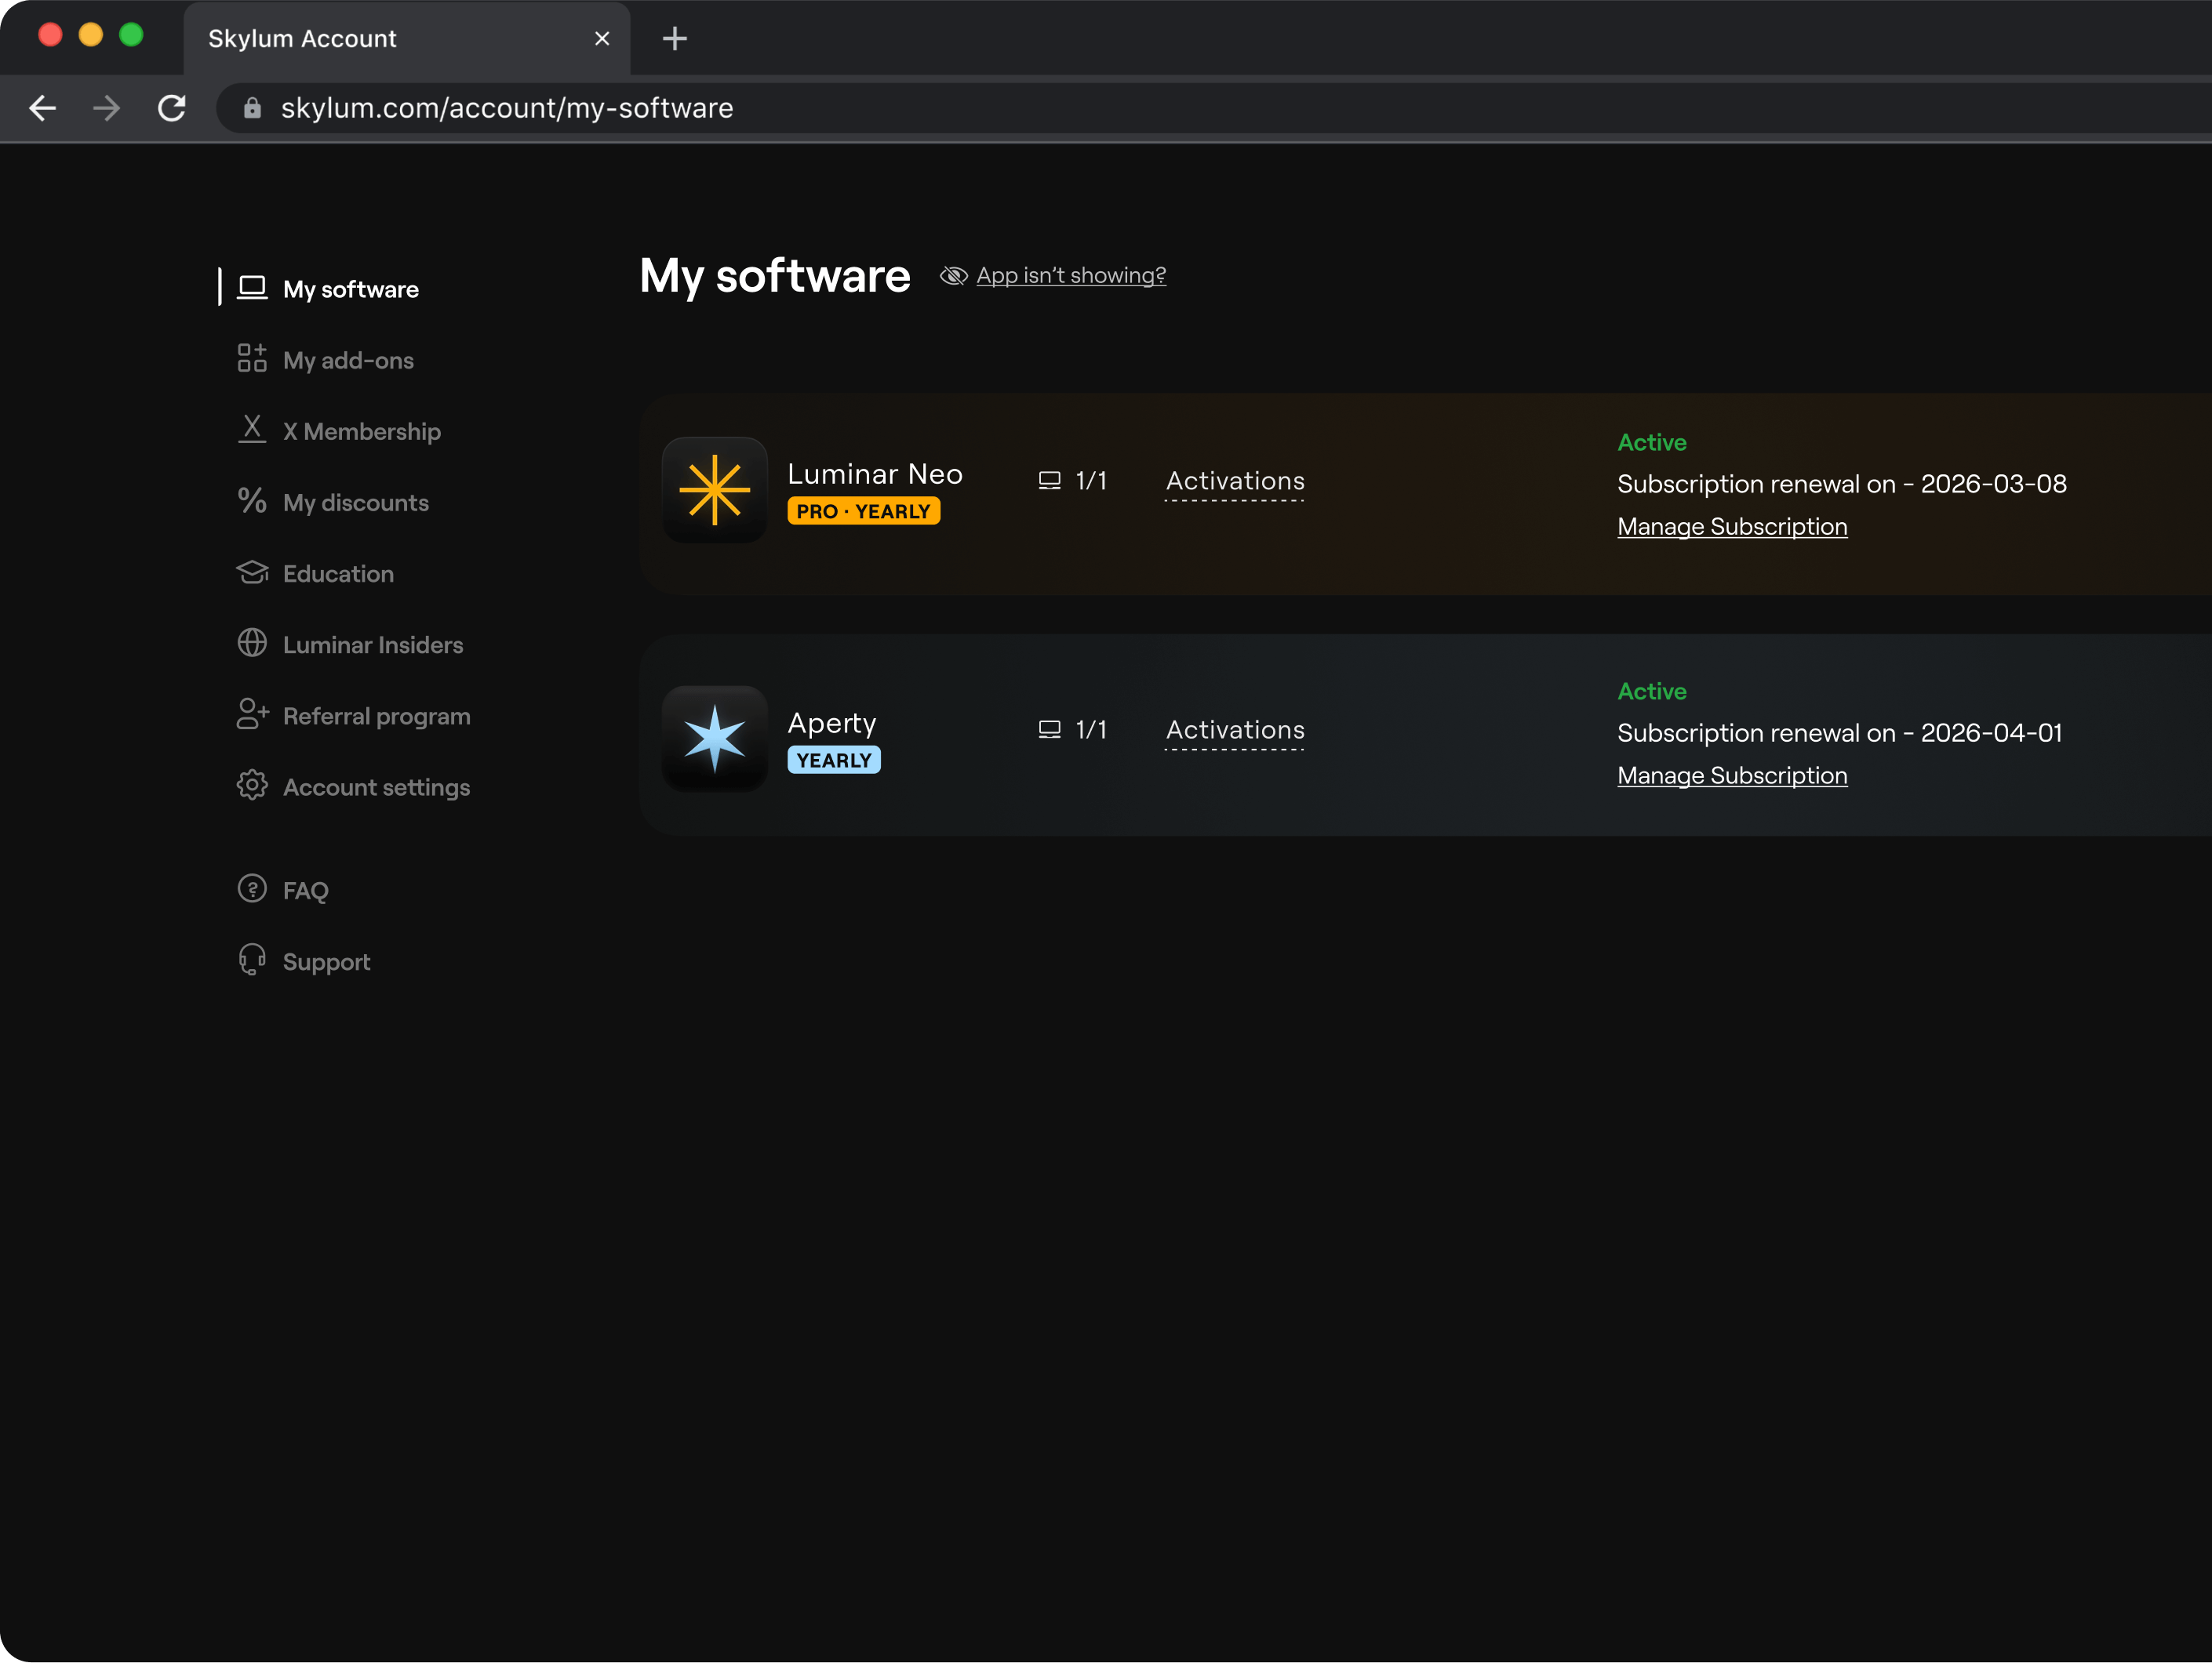Click the My software laptop icon
Image resolution: width=2212 pixels, height=1663 pixels.
(252, 288)
